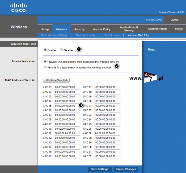
Task: Click the MAC 25 address field
Action: click(107, 124)
